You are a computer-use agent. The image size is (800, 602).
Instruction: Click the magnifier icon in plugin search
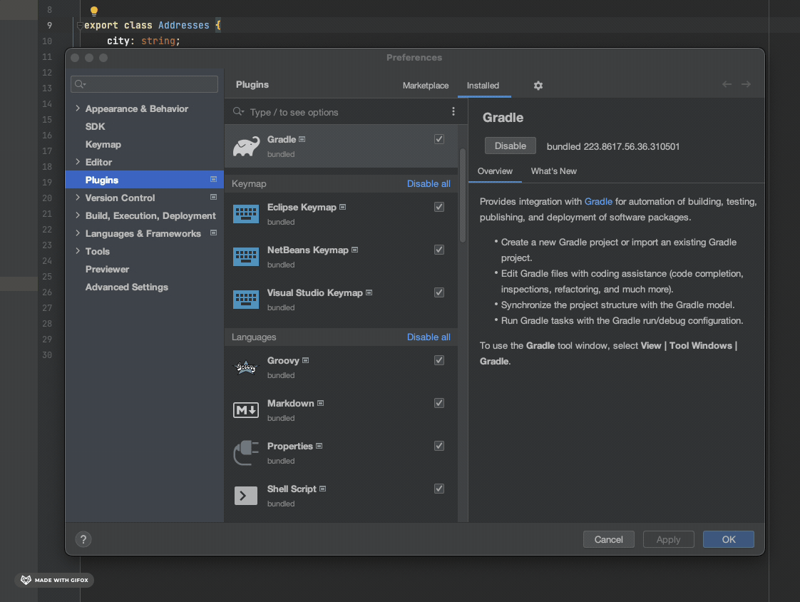pos(238,112)
